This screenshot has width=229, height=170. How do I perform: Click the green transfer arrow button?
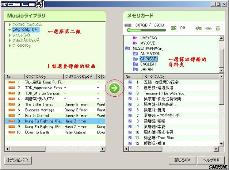point(114,88)
